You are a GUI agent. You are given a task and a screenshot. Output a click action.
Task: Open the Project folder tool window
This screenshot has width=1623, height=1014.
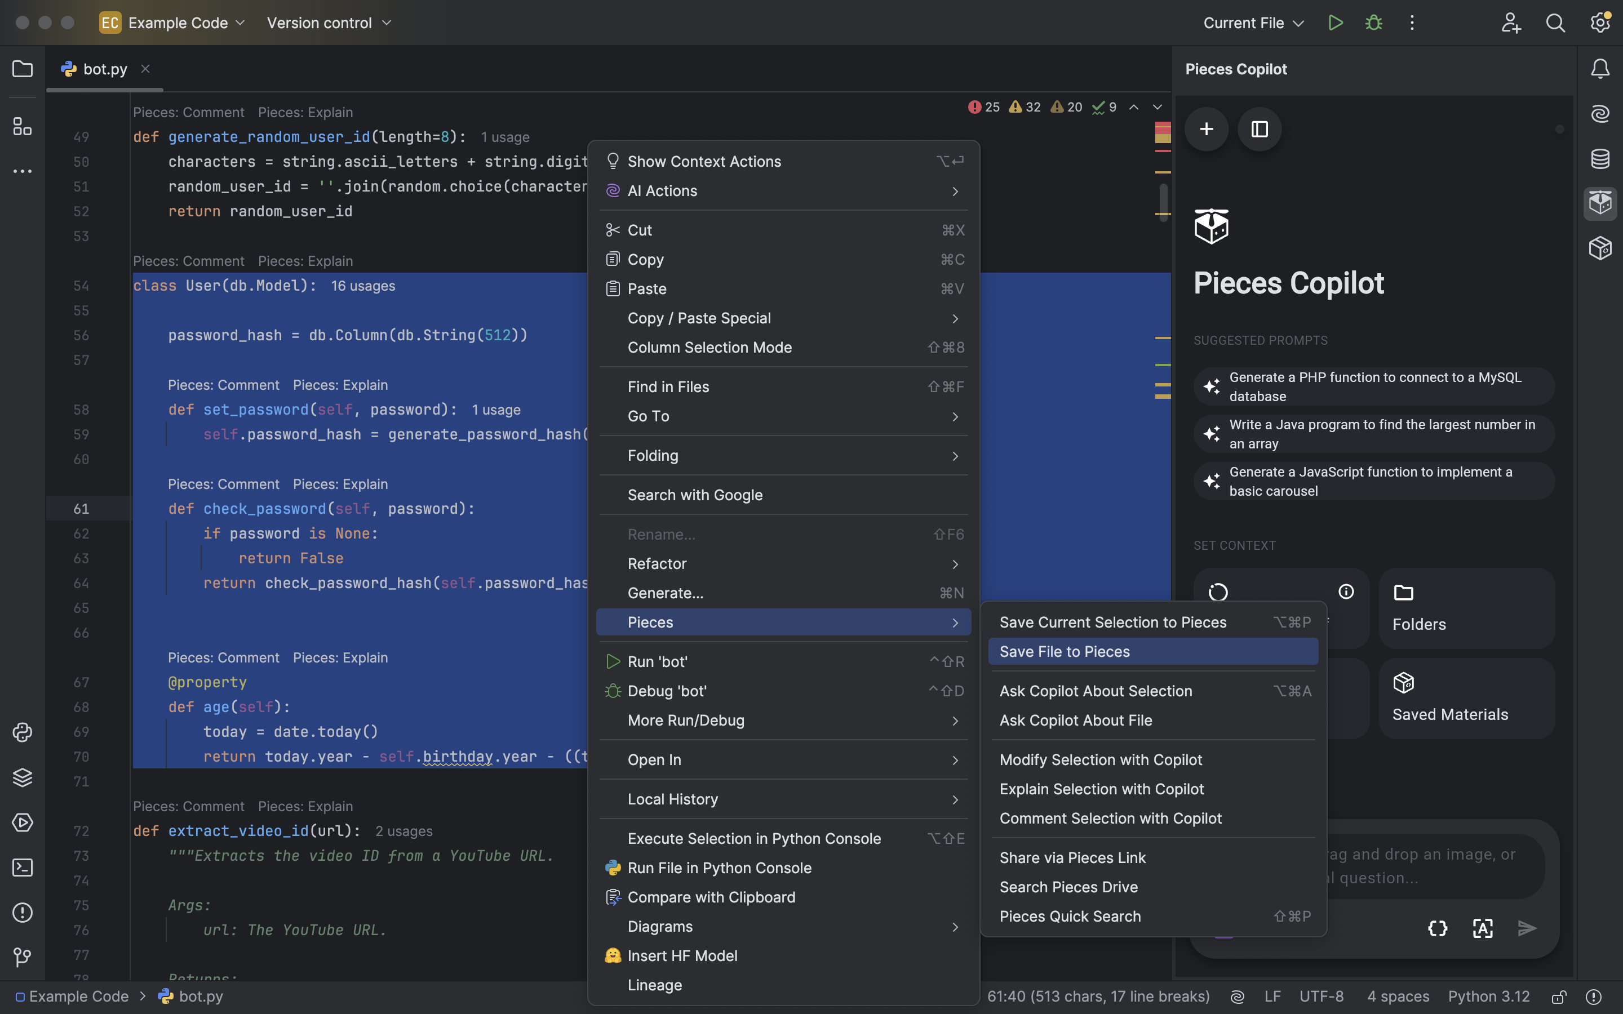tap(22, 69)
